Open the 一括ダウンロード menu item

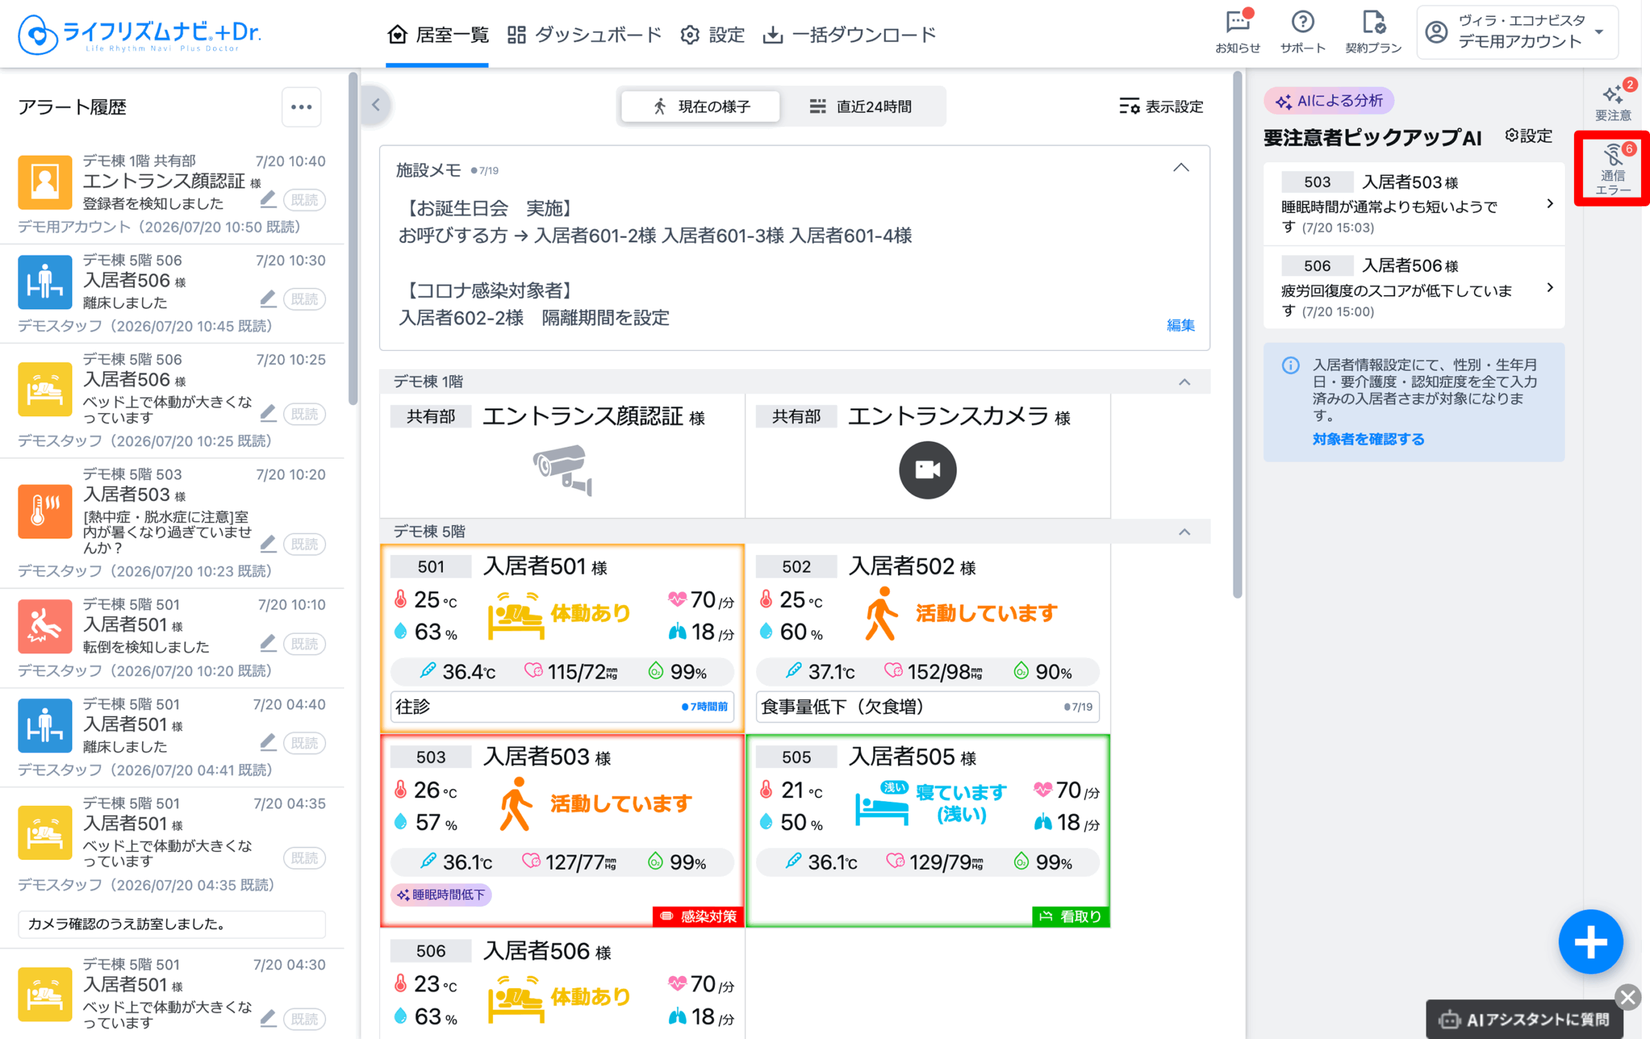tap(849, 34)
